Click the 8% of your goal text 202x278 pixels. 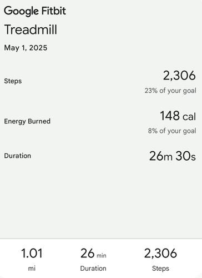172,131
